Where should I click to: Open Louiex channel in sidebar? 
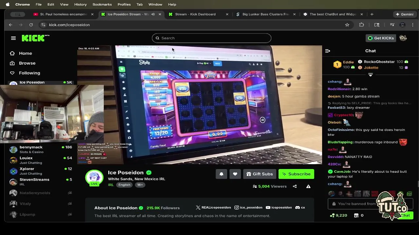coord(41,160)
